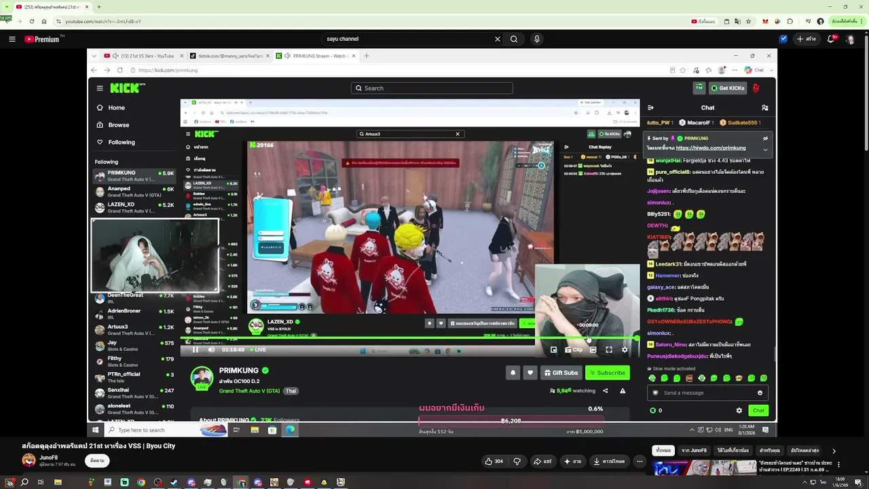Dislike the video with thumbs down
This screenshot has height=489, width=869.
(517, 461)
